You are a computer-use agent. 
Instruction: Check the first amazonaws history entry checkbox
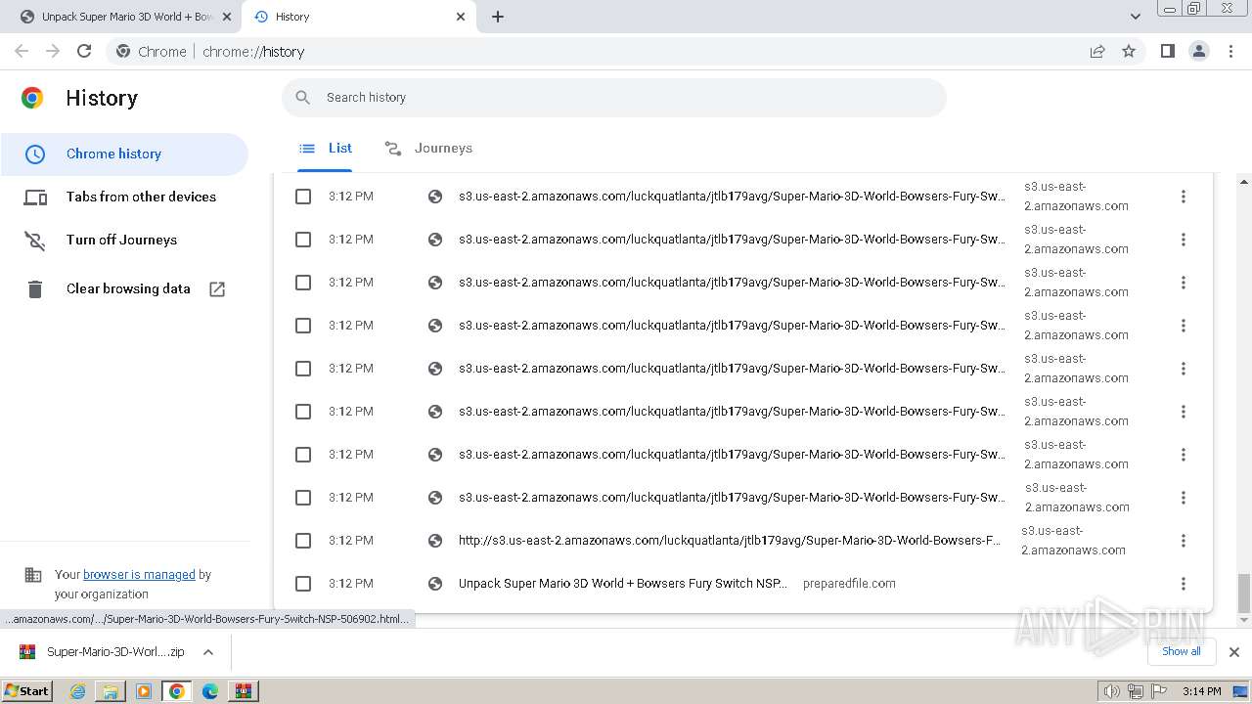pos(303,197)
